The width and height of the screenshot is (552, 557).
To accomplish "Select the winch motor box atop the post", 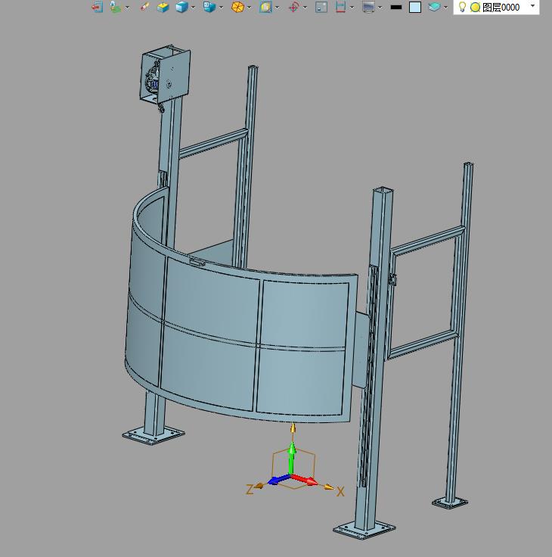I will click(x=165, y=74).
